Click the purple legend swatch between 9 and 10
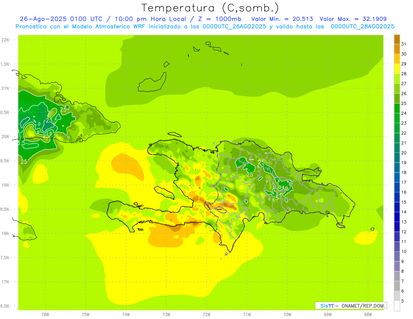Screen dimensions: 413x319 (x=397, y=256)
